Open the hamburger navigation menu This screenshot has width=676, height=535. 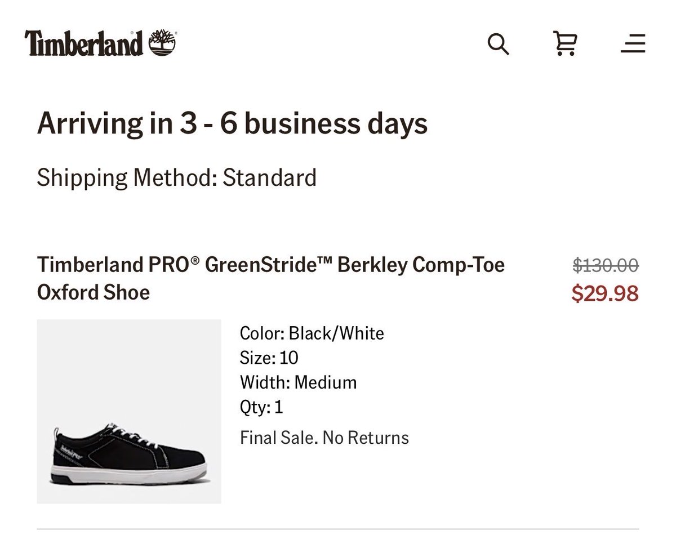click(x=633, y=43)
